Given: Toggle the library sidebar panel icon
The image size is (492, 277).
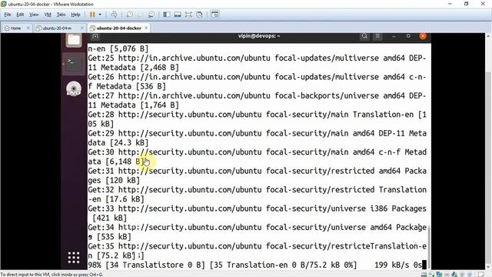Looking at the screenshot, I should pos(167,15).
